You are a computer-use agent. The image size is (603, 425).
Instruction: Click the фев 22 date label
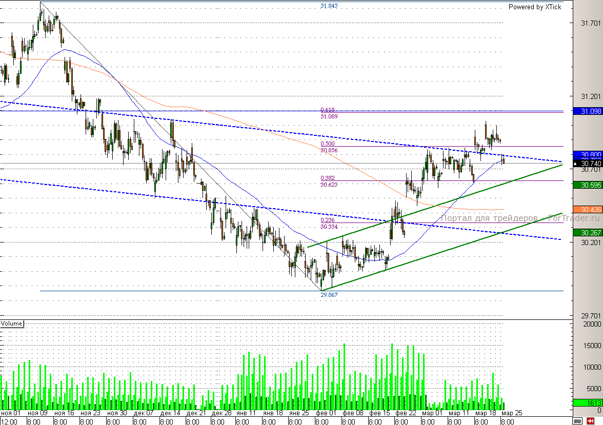tap(406, 413)
